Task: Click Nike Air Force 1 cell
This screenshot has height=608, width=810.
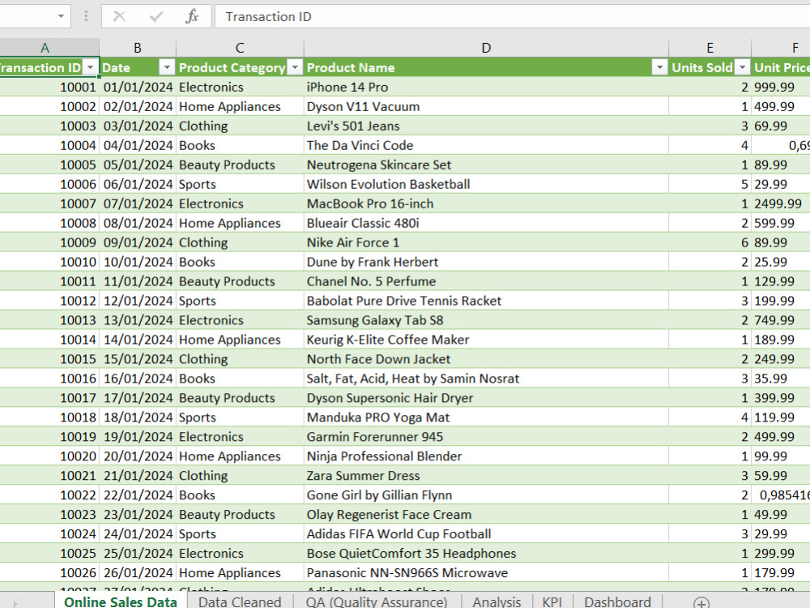Action: (486, 242)
